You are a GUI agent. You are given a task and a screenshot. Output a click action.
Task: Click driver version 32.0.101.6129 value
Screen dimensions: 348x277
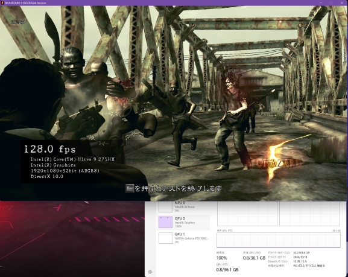click(x=302, y=253)
